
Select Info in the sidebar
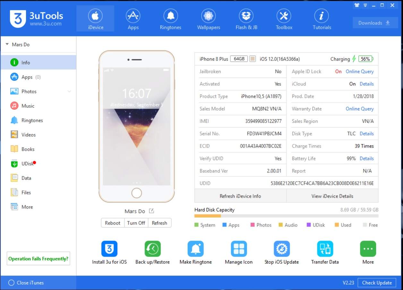[38, 63]
